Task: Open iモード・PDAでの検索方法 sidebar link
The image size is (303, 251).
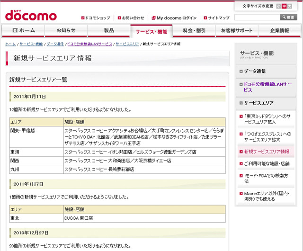Action: (x=266, y=179)
